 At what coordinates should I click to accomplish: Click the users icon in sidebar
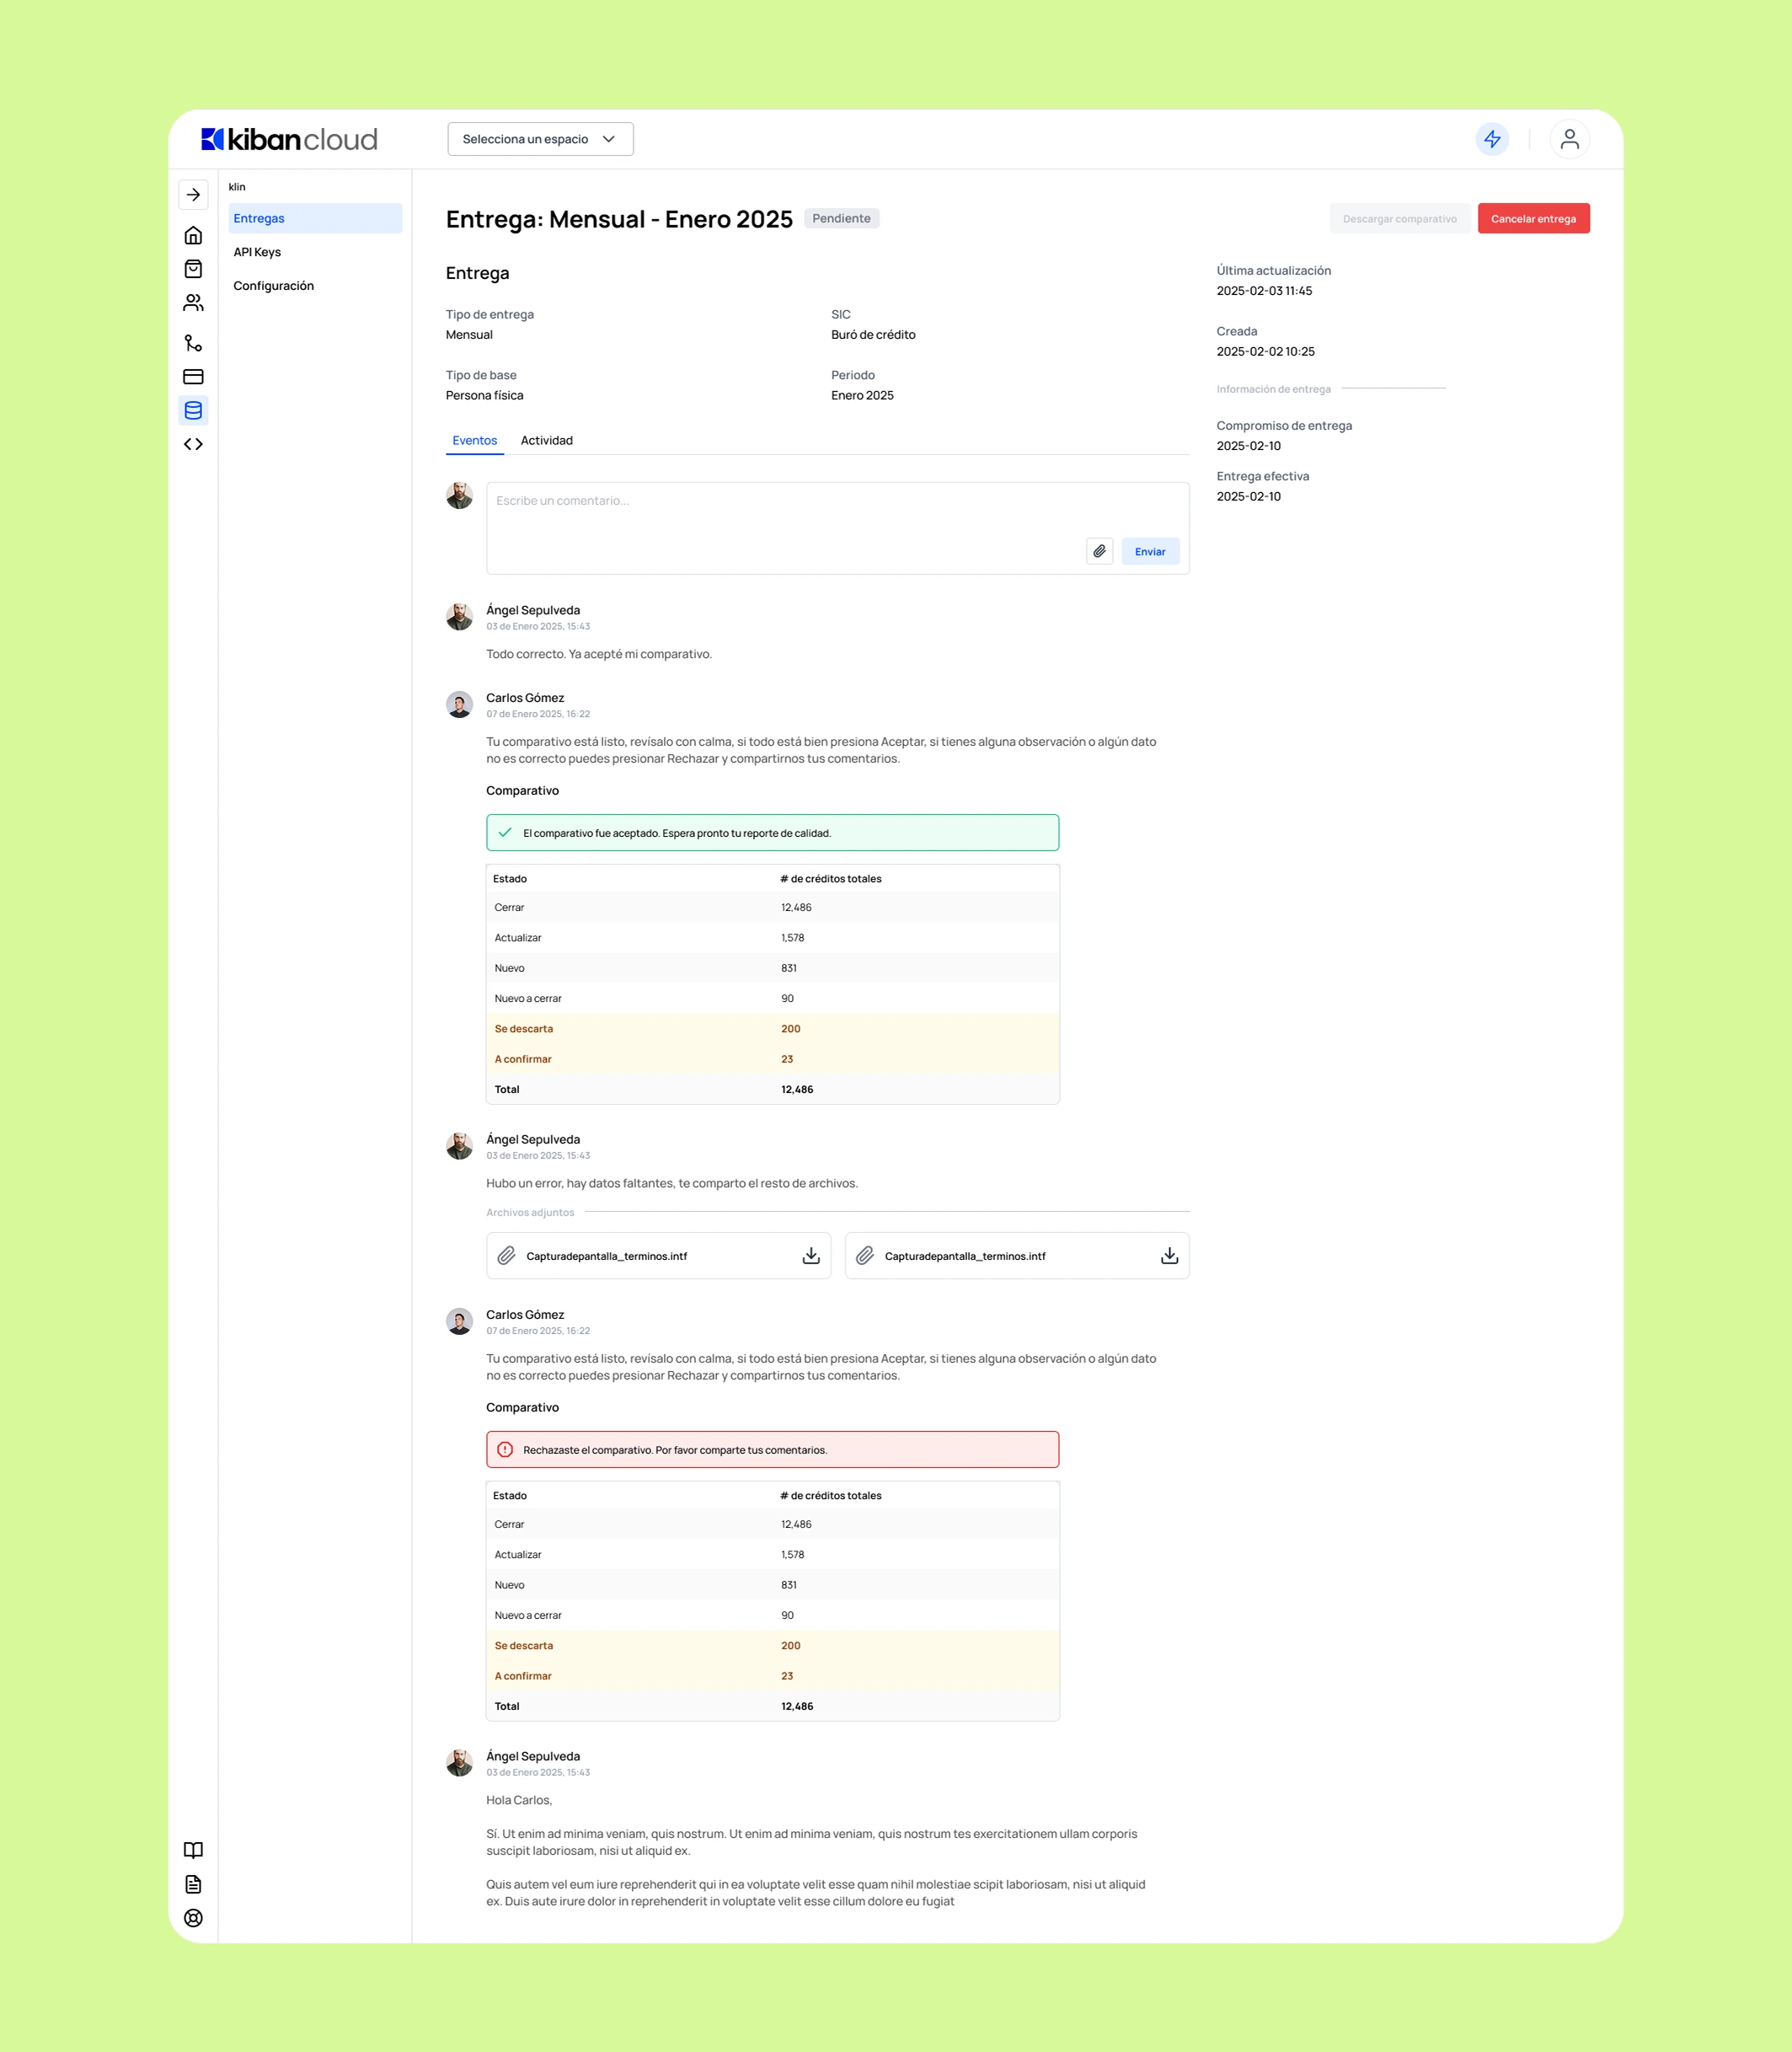click(x=193, y=302)
